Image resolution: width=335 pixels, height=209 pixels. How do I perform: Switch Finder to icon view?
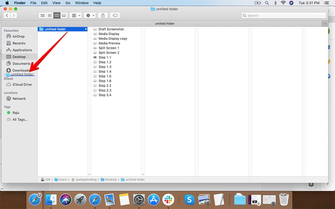click(x=43, y=15)
